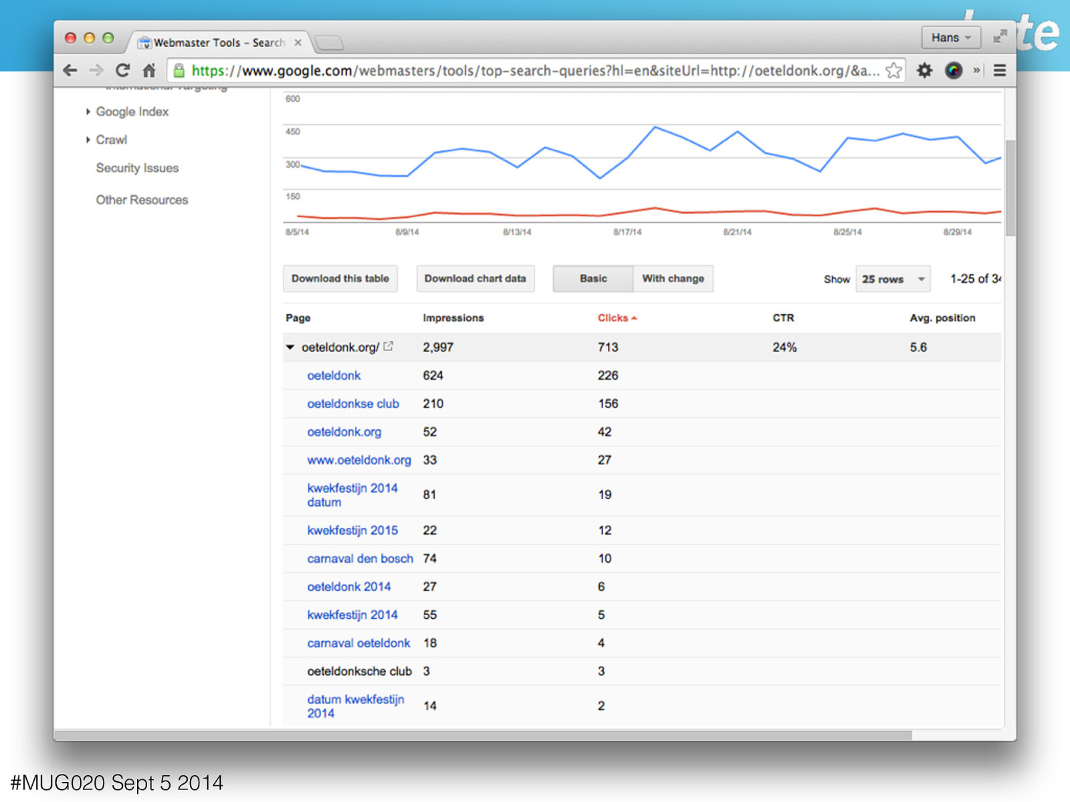Click the green padlock secure icon
Screen dimensions: 1070x802
point(179,70)
